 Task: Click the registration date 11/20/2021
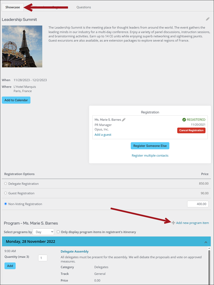pyautogui.click(x=198, y=125)
